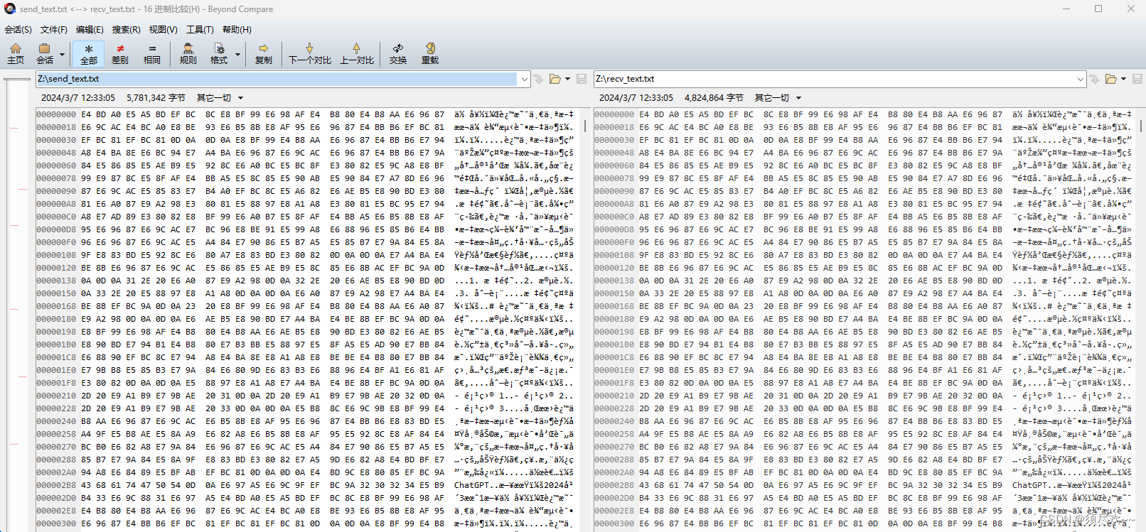Open left pane 其它一切 encoding dropdown
The height and width of the screenshot is (532, 1146).
click(220, 98)
